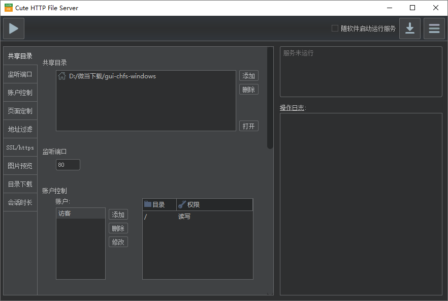Screen dimensions: 448x301
Task: Click the folder icon in 目录 column header
Action: tap(148, 204)
